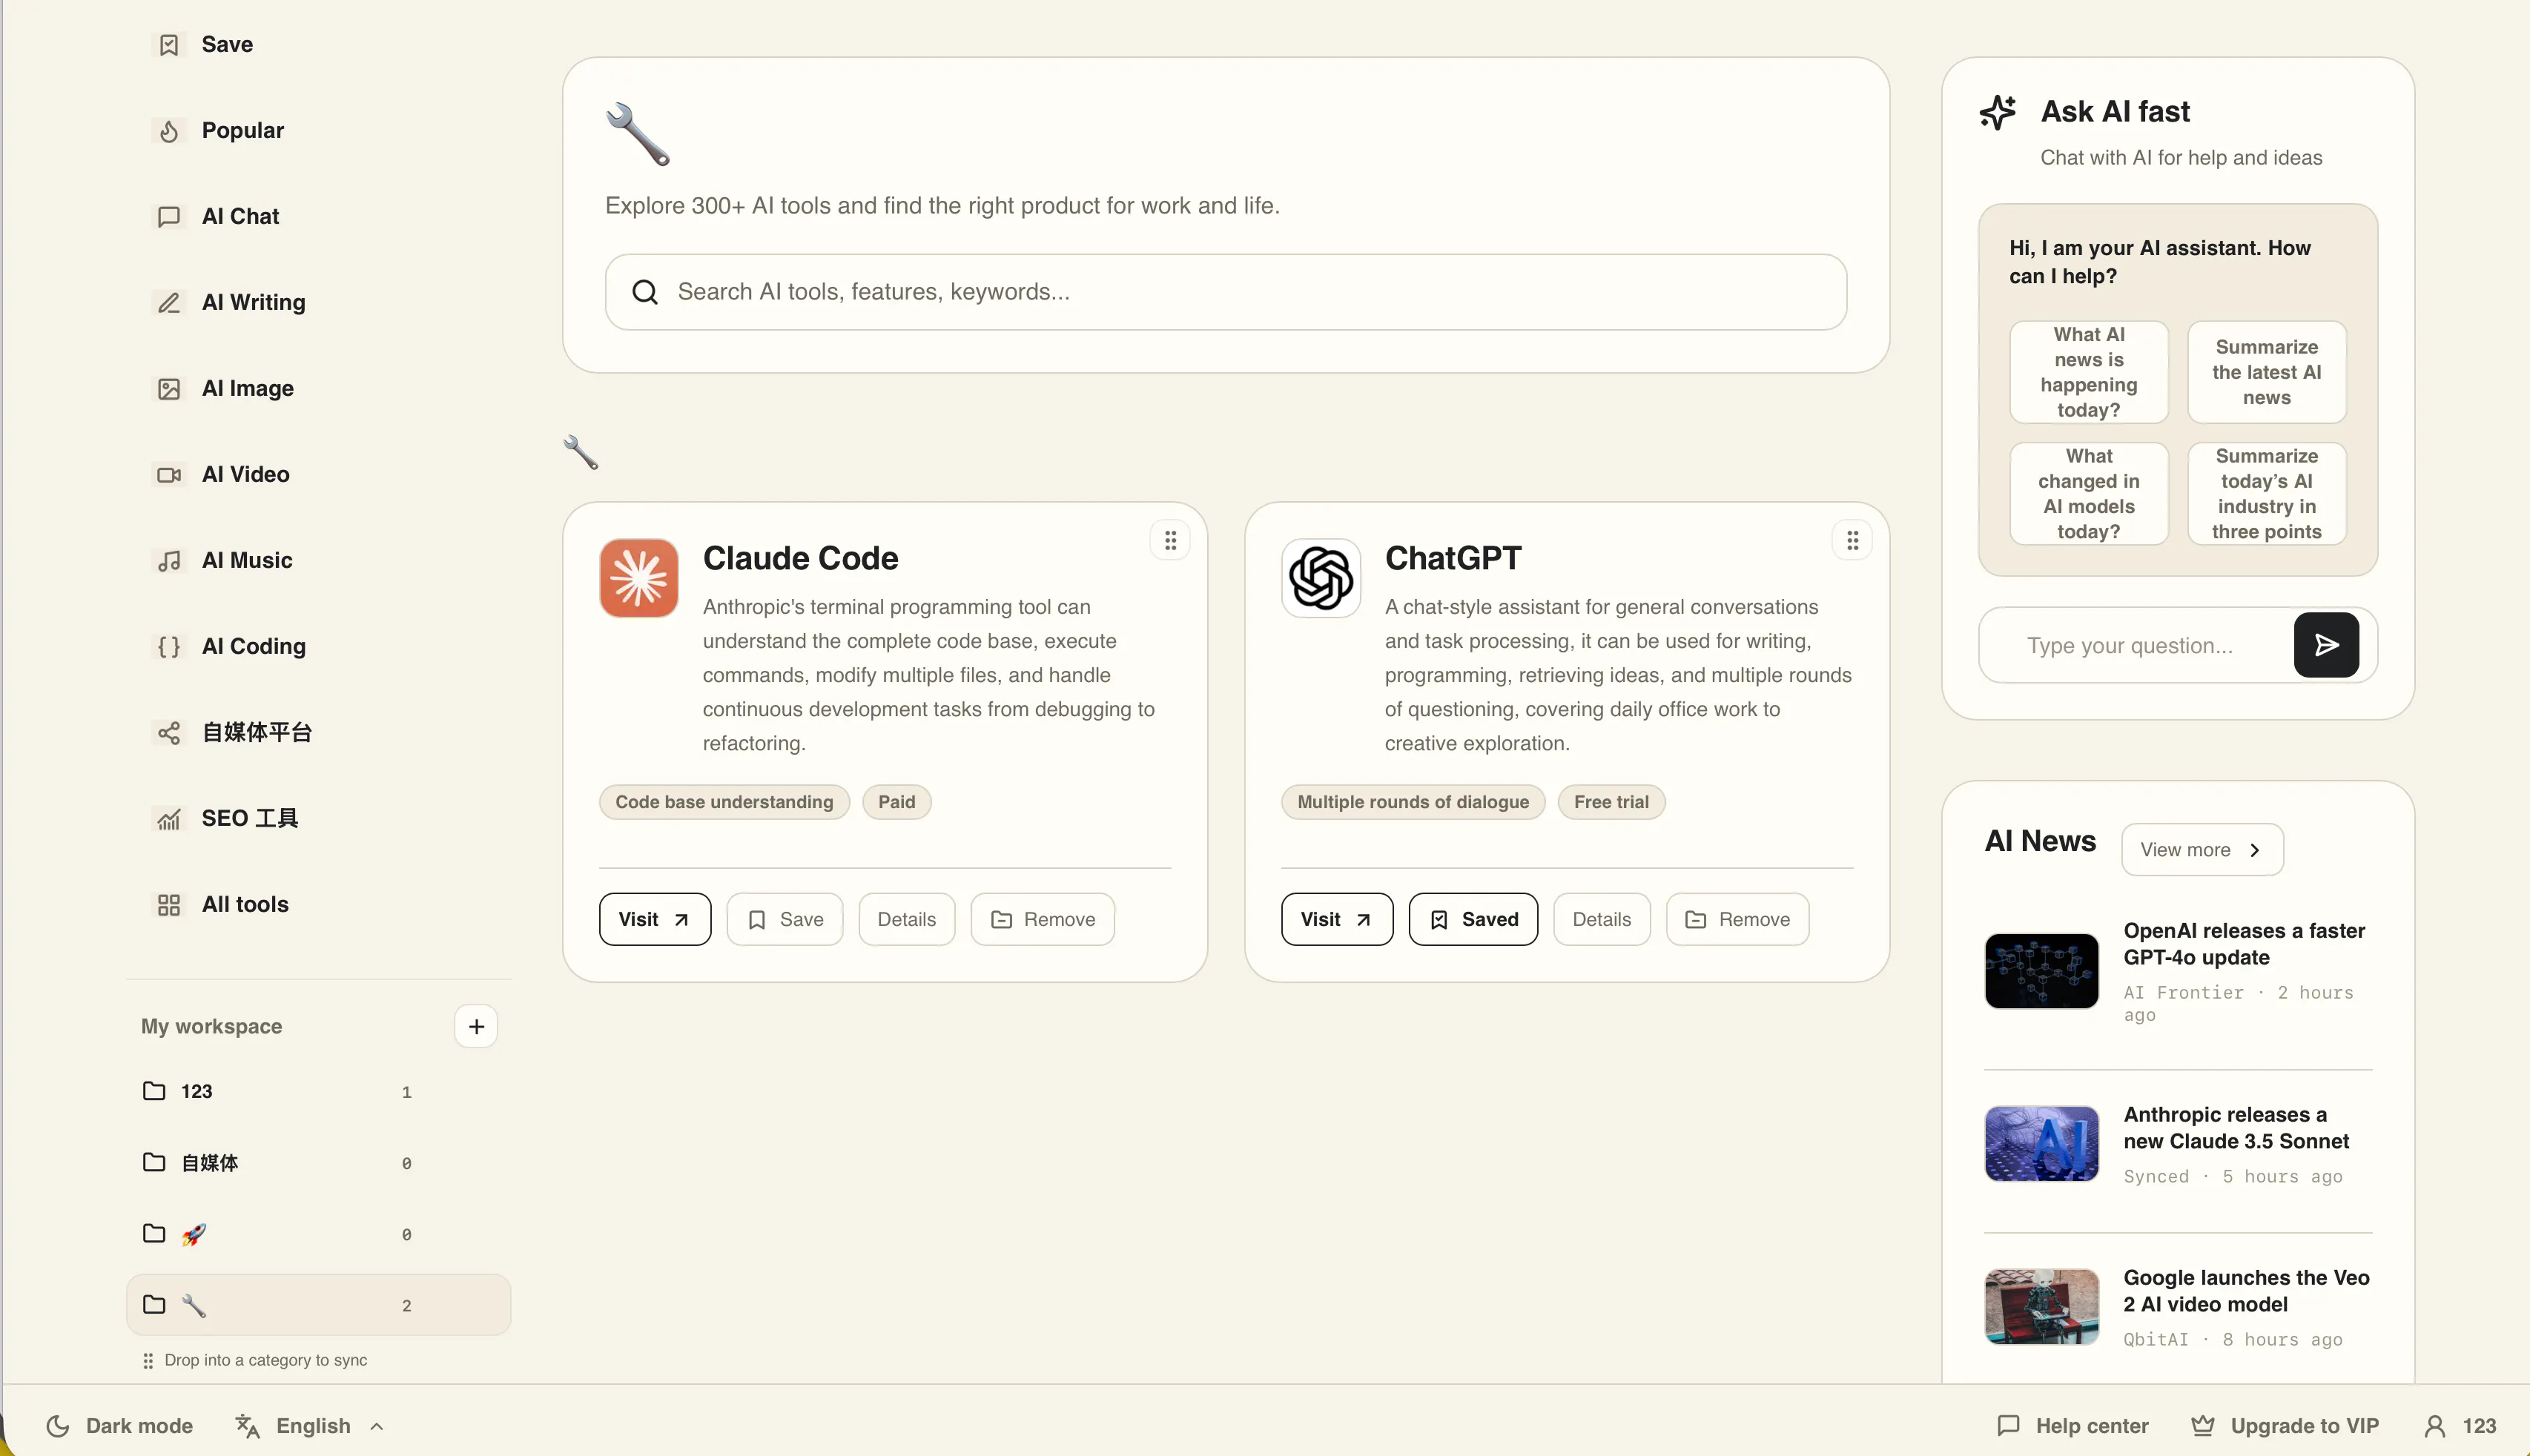The height and width of the screenshot is (1456, 2530).
Task: Click the All tools grid icon
Action: coord(169,904)
